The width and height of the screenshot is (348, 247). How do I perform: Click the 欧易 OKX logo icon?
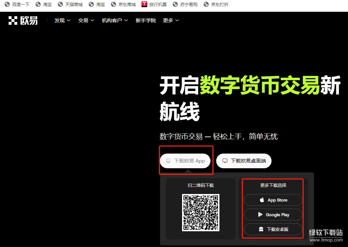(x=13, y=21)
